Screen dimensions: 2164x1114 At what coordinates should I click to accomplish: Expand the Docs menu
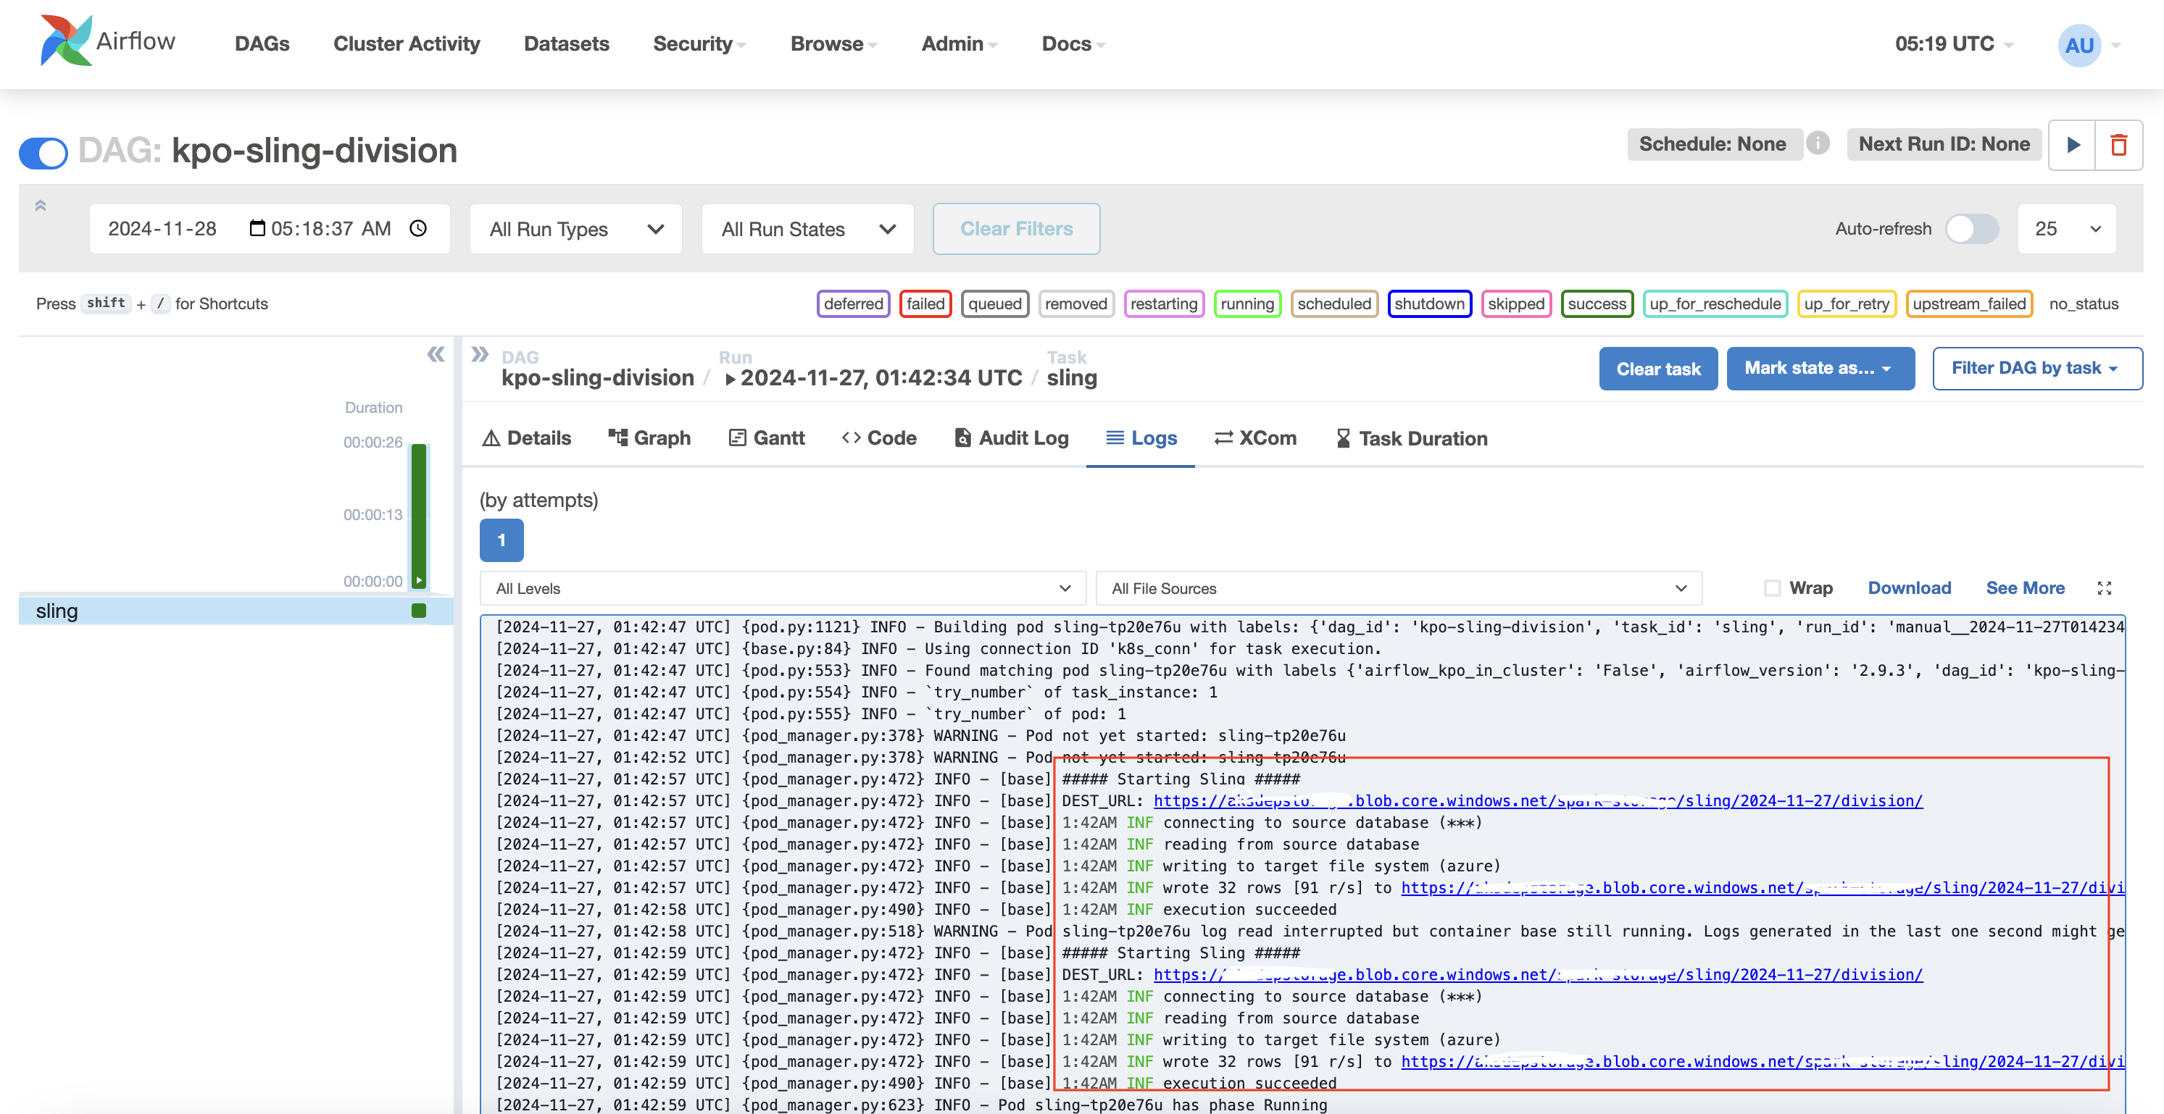tap(1073, 43)
